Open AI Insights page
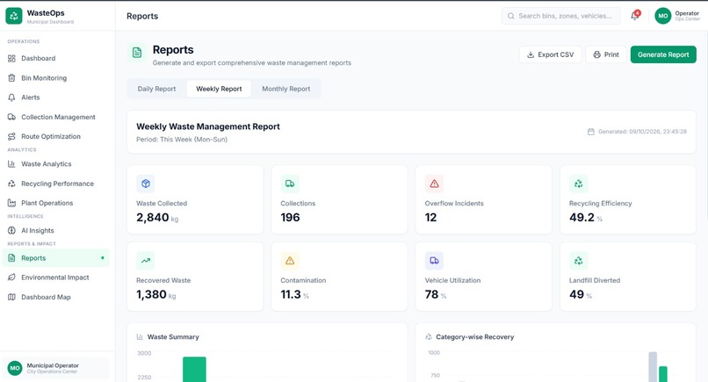 pos(54,230)
